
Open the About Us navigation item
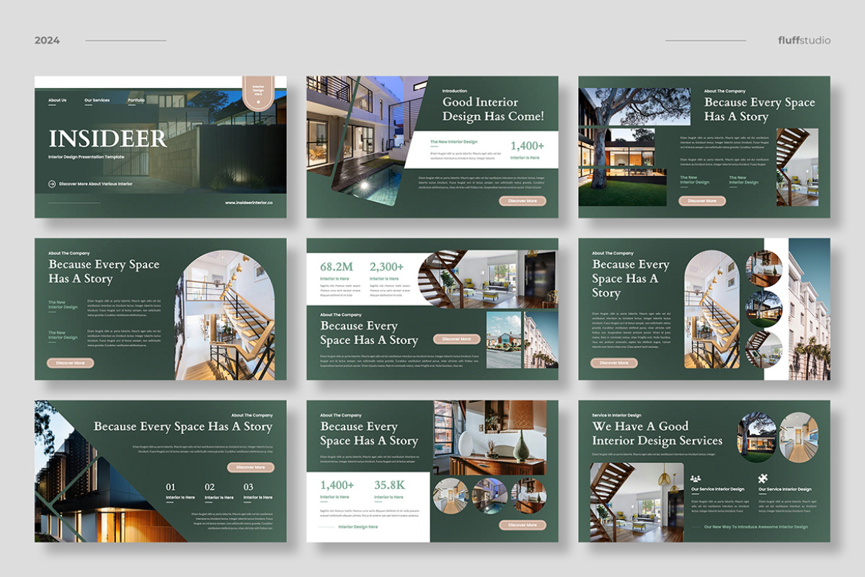tap(57, 100)
